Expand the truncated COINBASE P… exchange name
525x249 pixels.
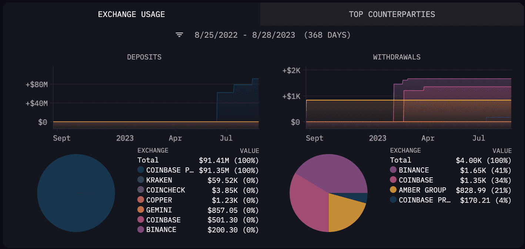coord(166,170)
